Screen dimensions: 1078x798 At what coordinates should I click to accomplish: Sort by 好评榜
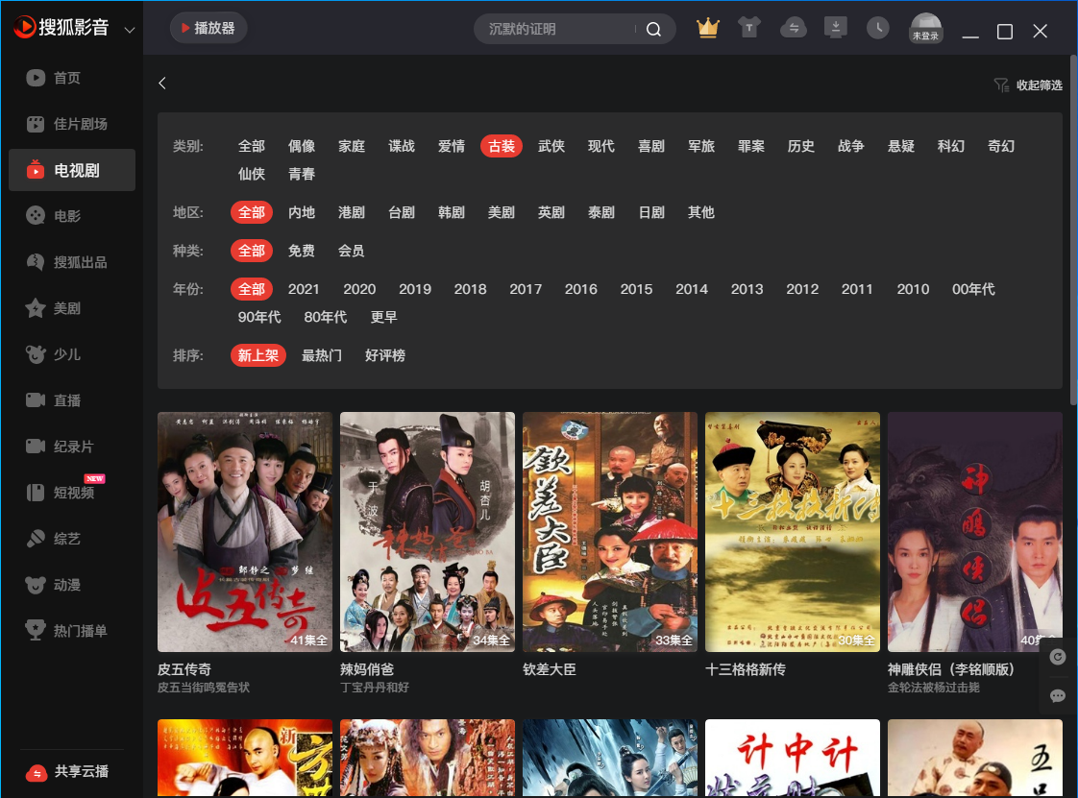pyautogui.click(x=385, y=354)
